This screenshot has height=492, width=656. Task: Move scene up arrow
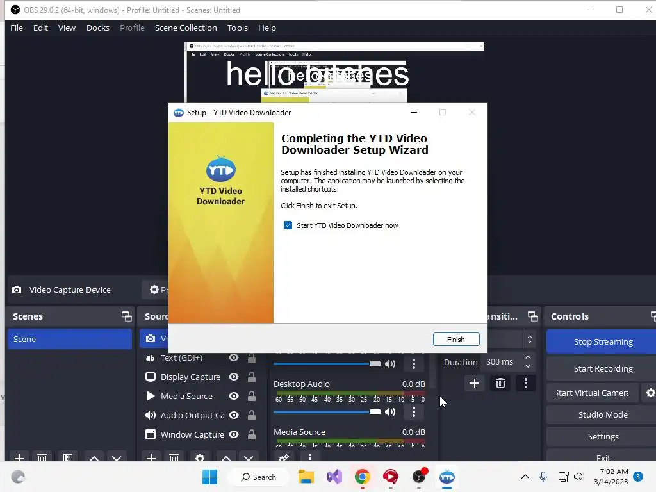[x=94, y=457]
